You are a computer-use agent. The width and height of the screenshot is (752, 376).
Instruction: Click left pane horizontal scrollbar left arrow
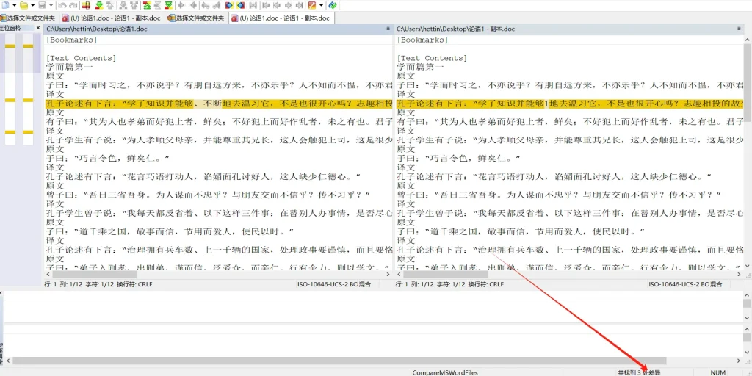point(48,275)
